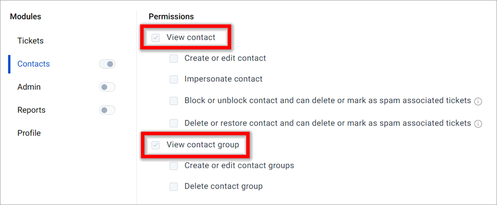Click the Delete contact group label
The width and height of the screenshot is (497, 205).
224,186
